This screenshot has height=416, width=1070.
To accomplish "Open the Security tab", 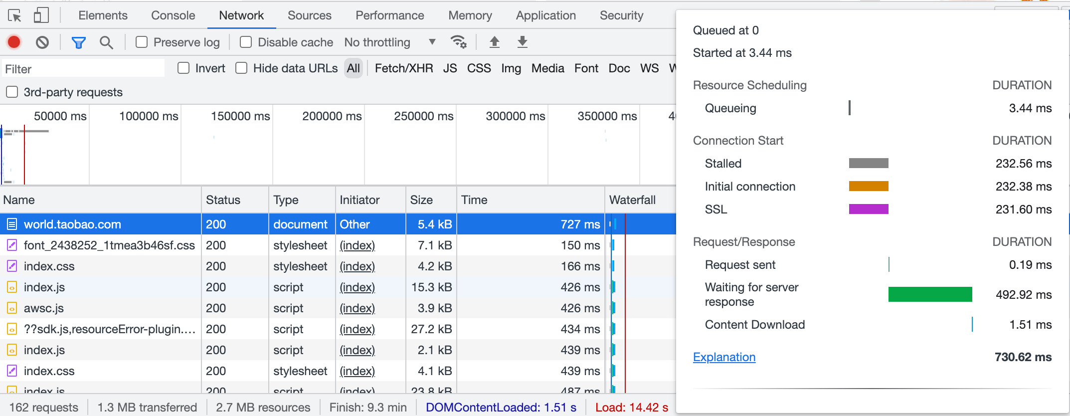I will pyautogui.click(x=621, y=15).
